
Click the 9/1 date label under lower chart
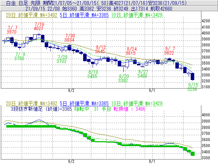(152, 161)
